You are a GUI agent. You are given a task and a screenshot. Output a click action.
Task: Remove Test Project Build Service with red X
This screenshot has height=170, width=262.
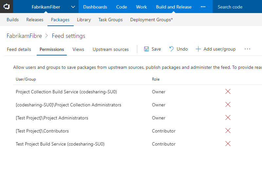pos(228,144)
